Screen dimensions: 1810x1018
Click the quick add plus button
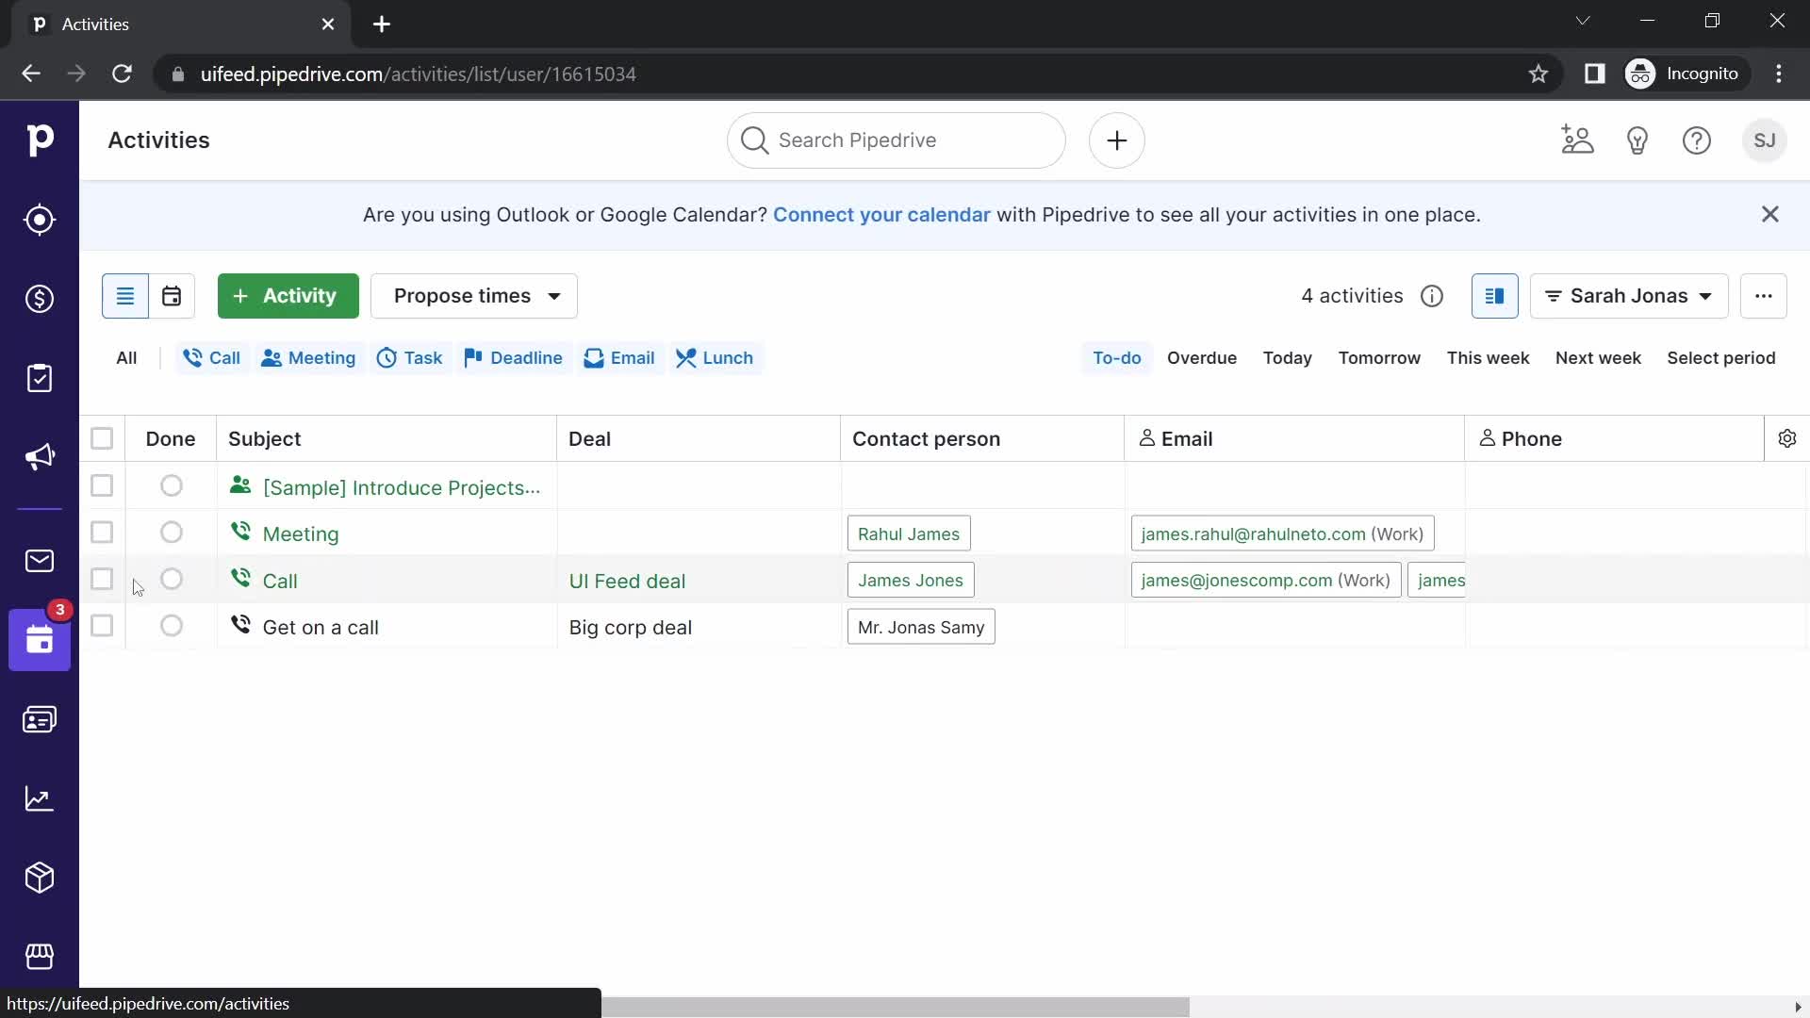(x=1117, y=140)
